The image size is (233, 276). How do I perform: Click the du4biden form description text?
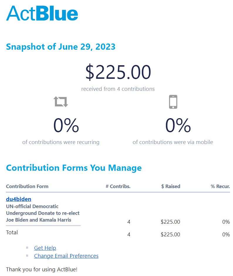click(x=43, y=213)
